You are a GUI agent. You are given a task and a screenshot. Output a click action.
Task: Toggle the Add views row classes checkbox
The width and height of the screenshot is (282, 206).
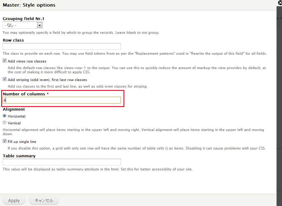[x=5, y=61]
